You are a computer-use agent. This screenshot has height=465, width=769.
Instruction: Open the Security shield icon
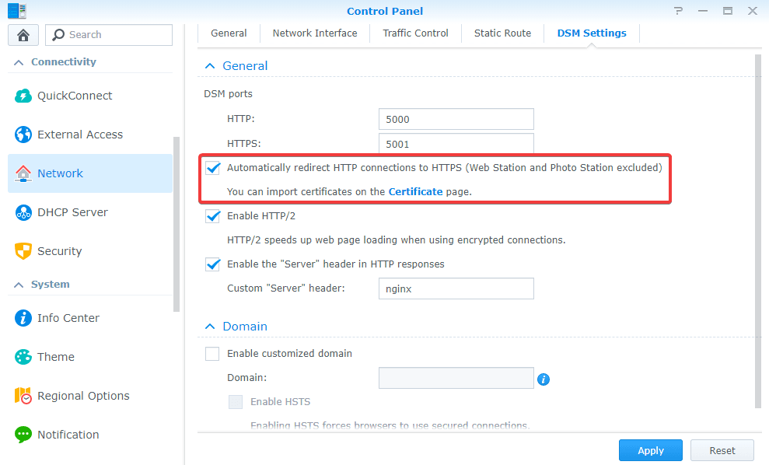pos(23,251)
